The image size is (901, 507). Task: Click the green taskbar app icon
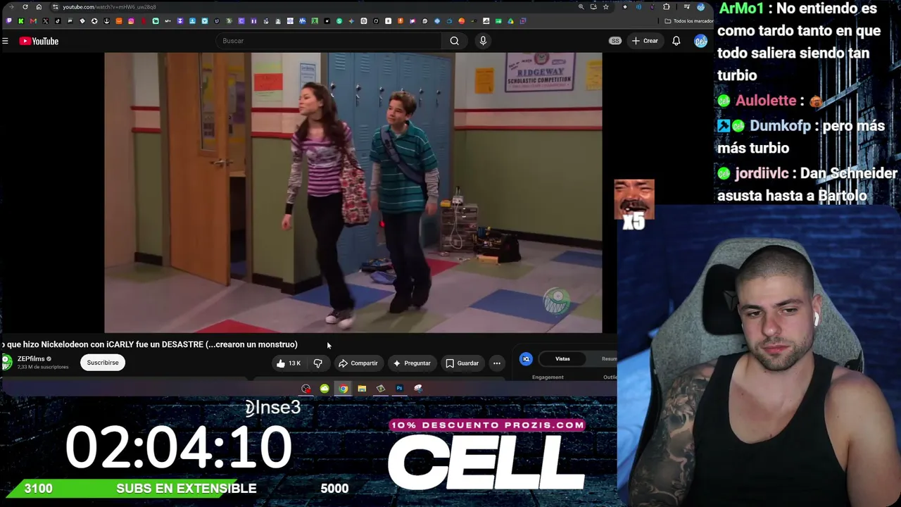tap(325, 389)
